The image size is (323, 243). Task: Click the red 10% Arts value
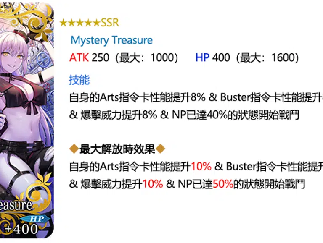[x=201, y=166]
